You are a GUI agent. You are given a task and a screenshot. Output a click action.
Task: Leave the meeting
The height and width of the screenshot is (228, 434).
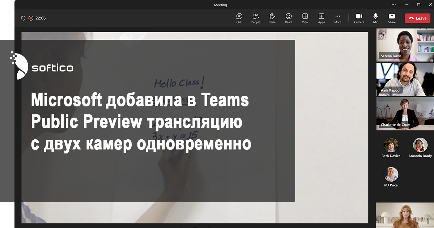tap(417, 18)
